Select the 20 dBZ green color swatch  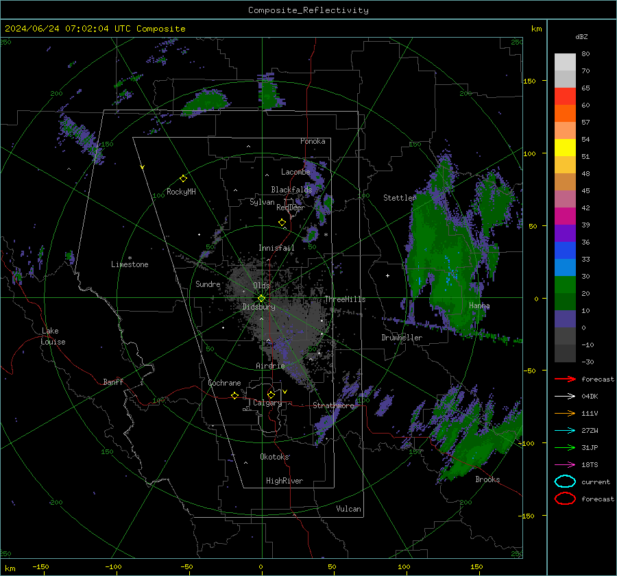point(565,284)
